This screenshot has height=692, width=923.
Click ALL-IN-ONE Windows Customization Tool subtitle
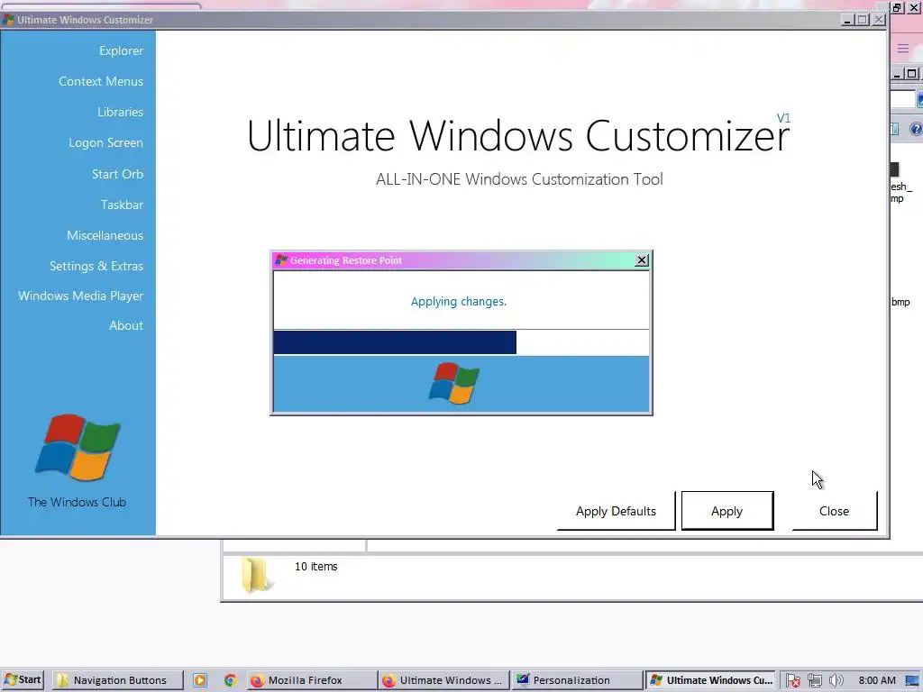pyautogui.click(x=519, y=179)
